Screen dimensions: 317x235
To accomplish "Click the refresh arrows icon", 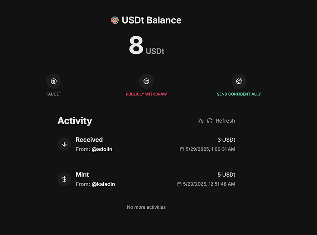I will 210,121.
